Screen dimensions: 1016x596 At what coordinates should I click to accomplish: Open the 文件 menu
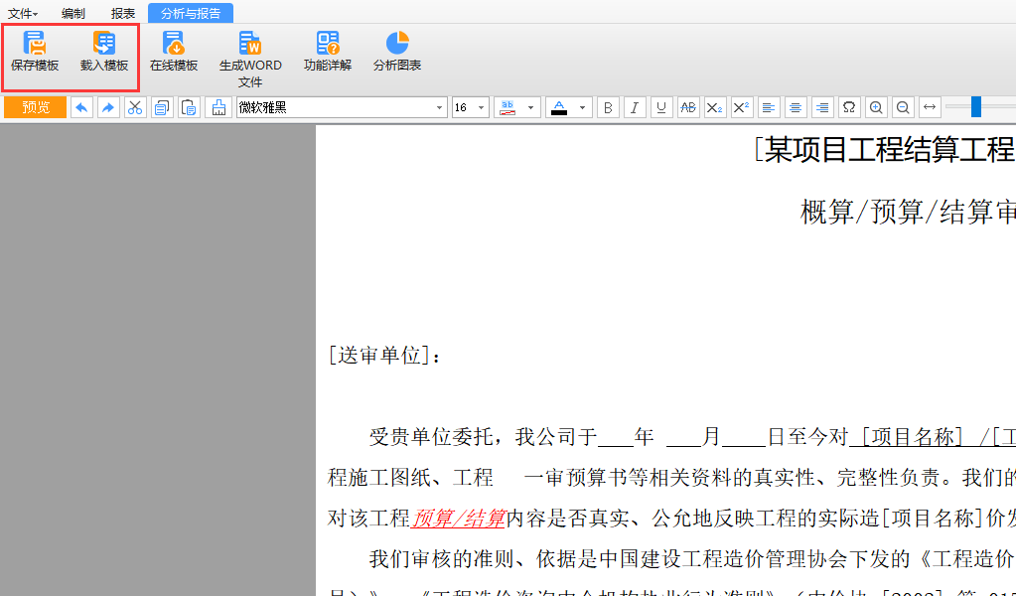(x=23, y=13)
